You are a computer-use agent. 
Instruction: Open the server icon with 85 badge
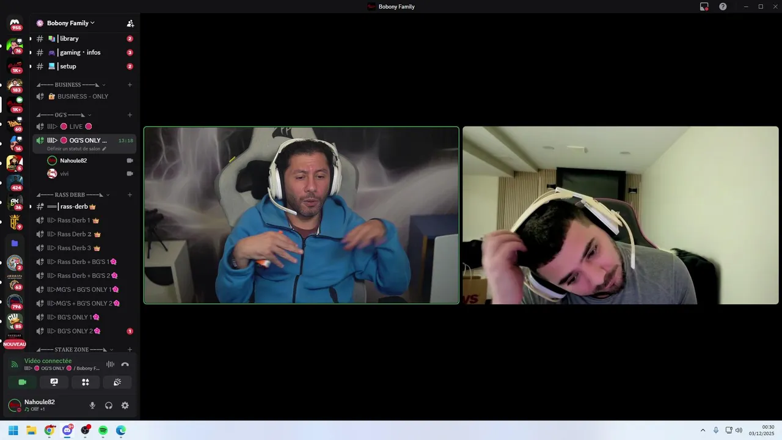(x=15, y=321)
